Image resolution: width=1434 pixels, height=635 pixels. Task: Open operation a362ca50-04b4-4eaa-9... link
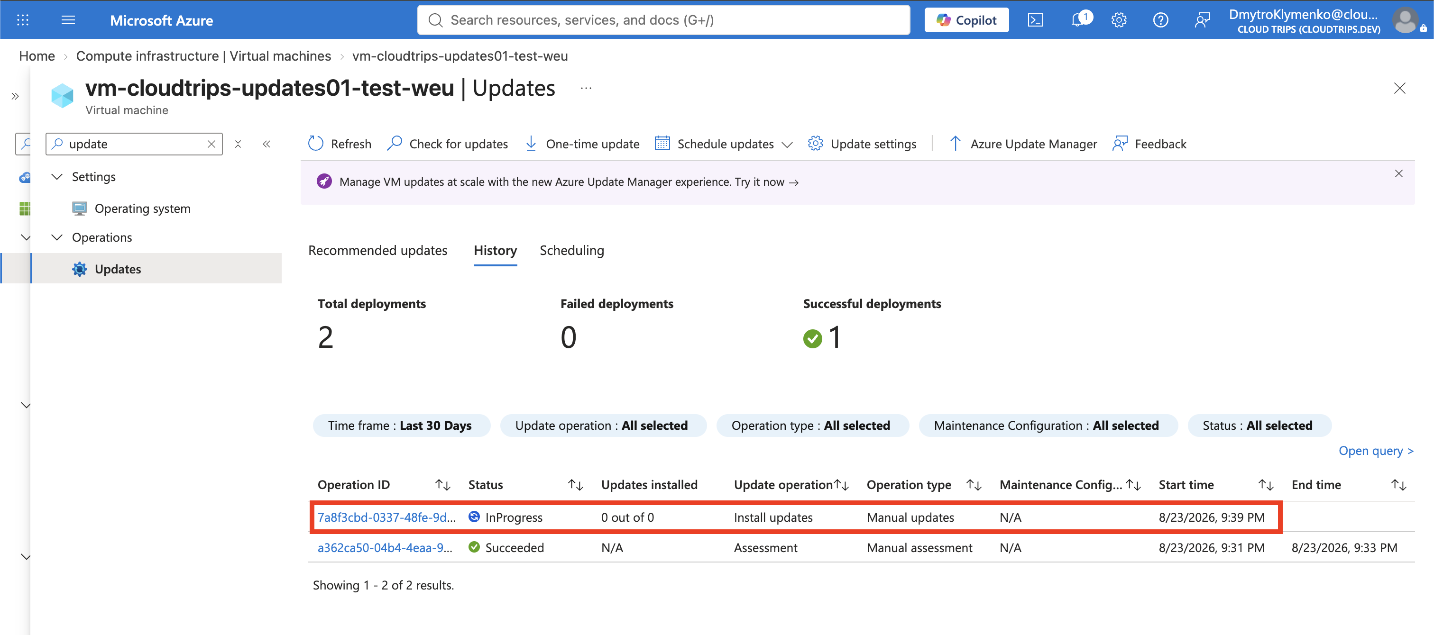coord(385,548)
